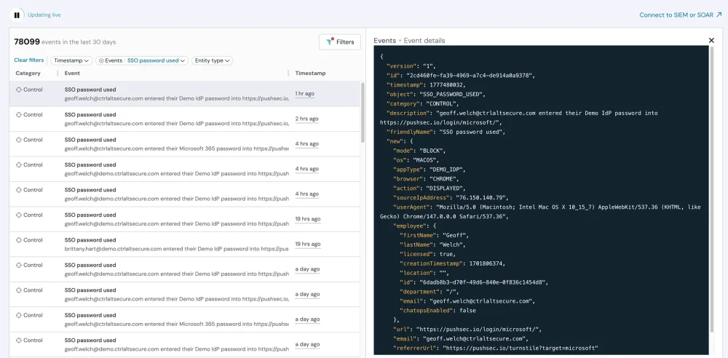This screenshot has height=358, width=728.
Task: Click the referrerUrl value in JSON
Action: tap(521, 348)
